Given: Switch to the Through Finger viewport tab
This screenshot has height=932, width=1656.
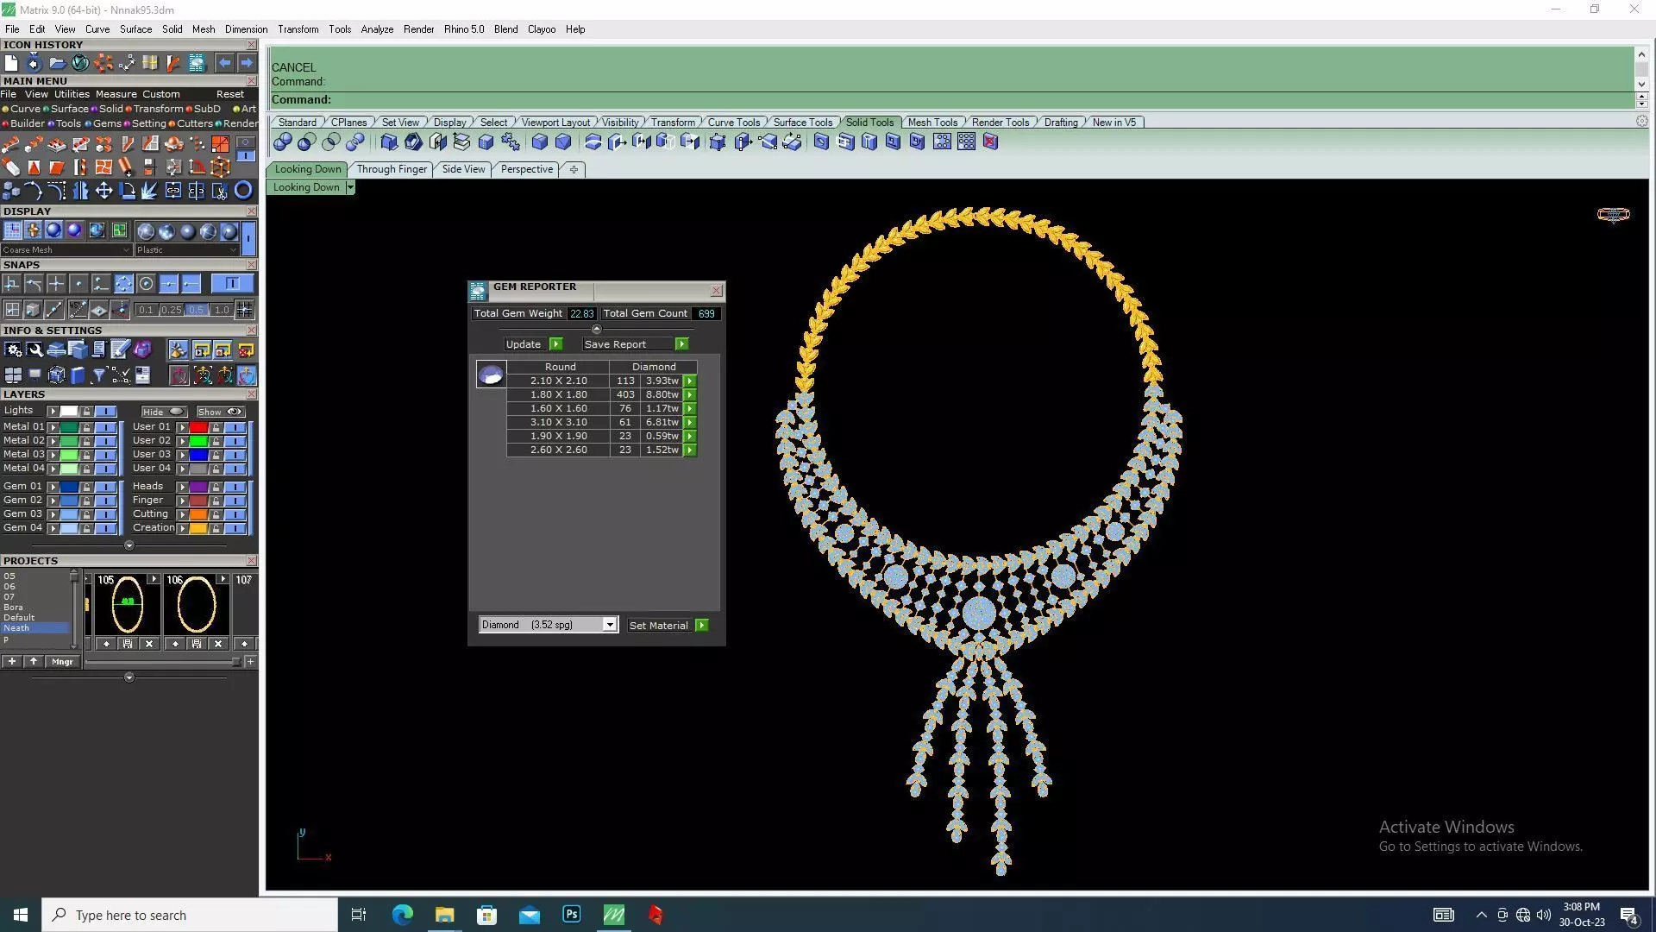Looking at the screenshot, I should (x=392, y=169).
